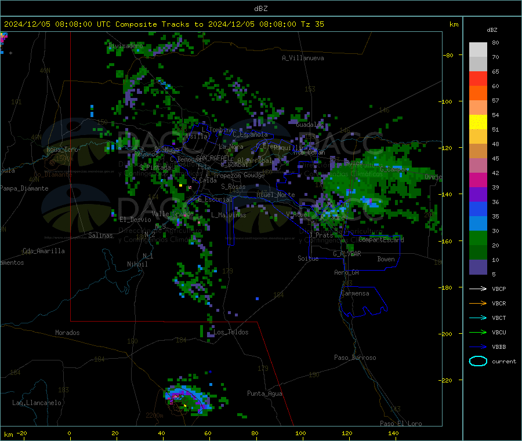Select the yellow 51–54 dBZ swatch
This screenshot has height=441, width=522.
(478, 122)
